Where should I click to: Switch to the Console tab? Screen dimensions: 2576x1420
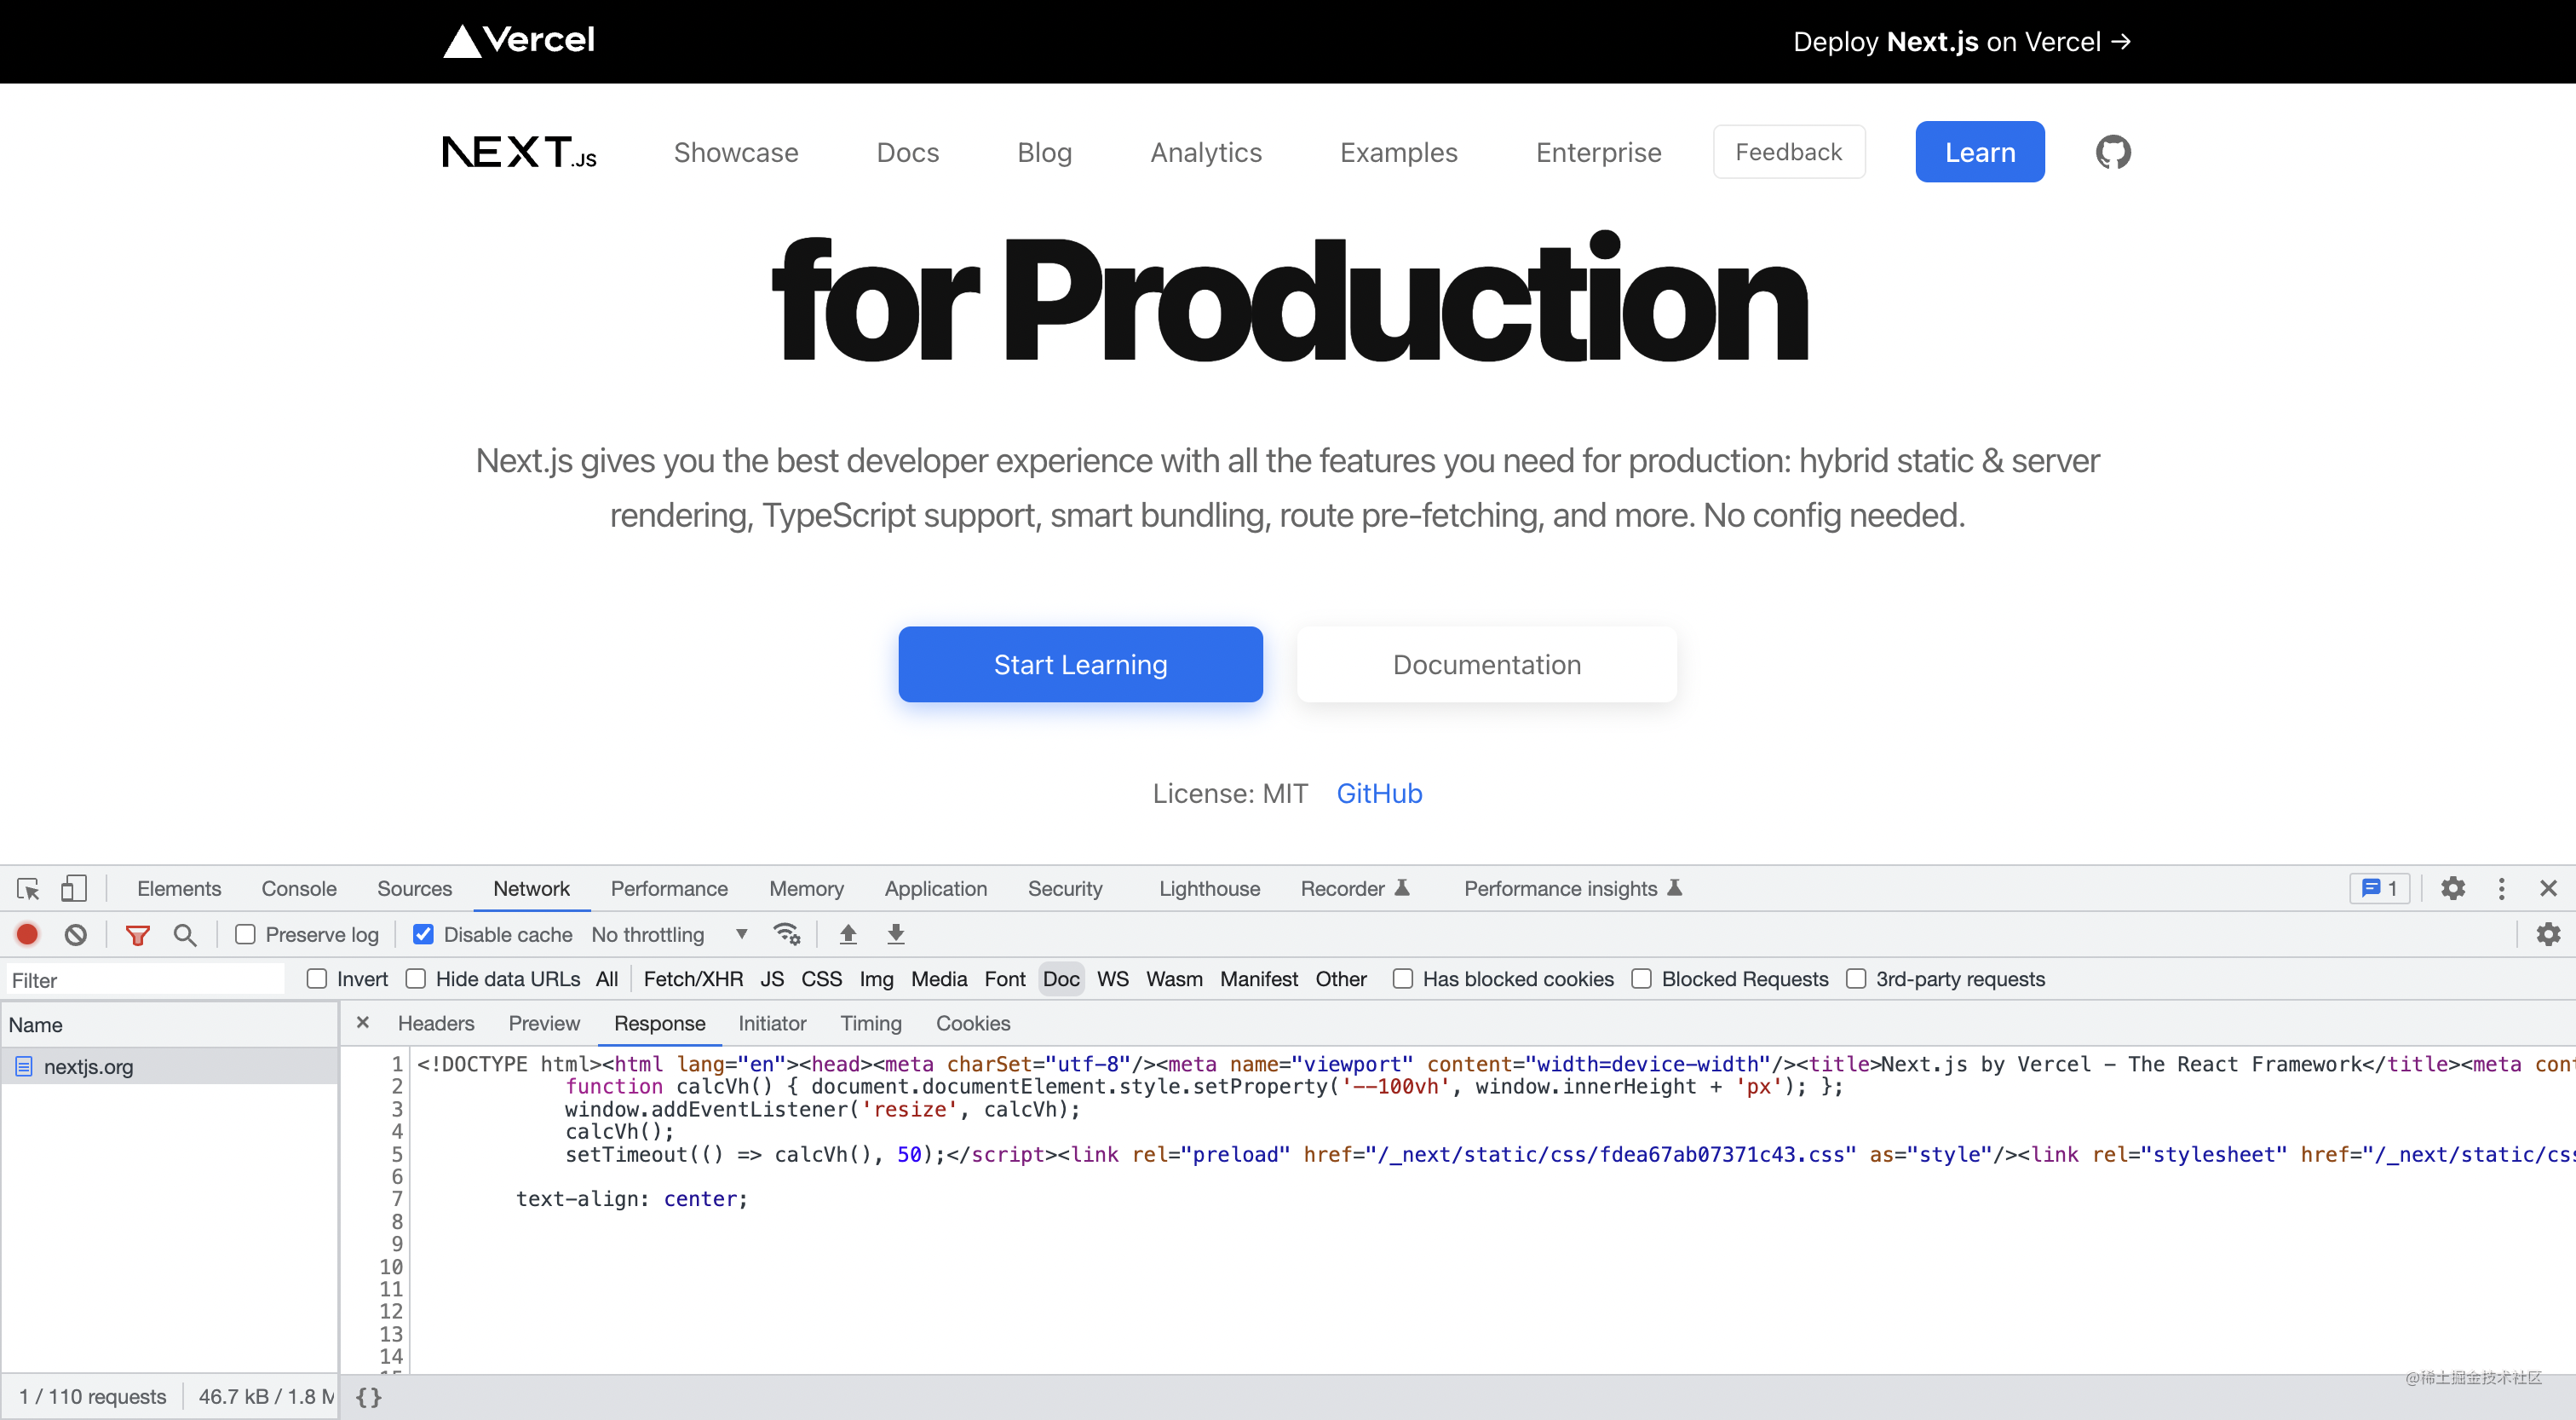(298, 889)
